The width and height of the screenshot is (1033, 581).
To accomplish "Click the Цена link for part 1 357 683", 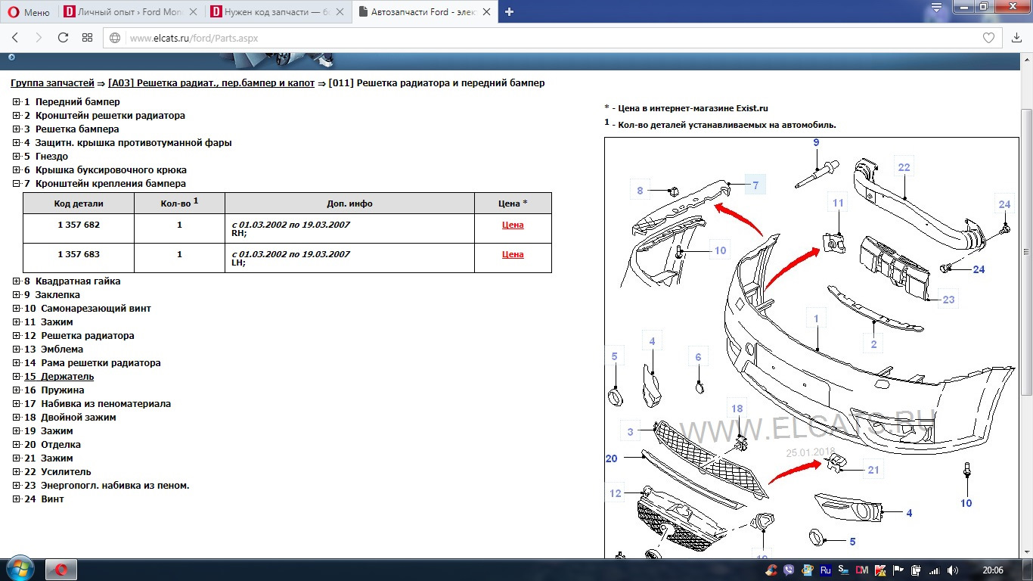I will click(x=513, y=254).
